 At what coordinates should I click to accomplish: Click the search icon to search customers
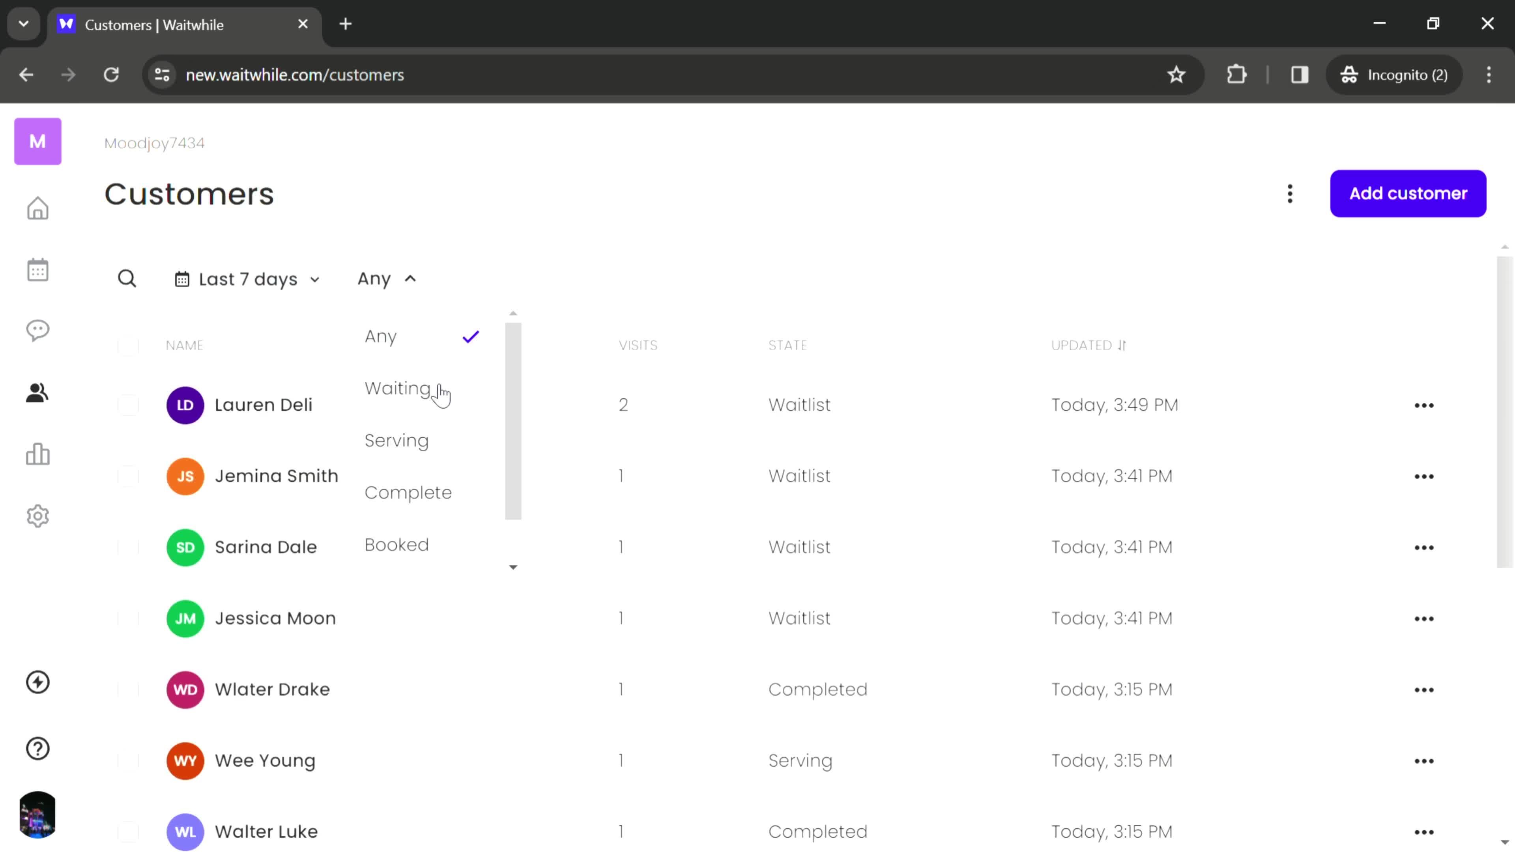click(127, 278)
